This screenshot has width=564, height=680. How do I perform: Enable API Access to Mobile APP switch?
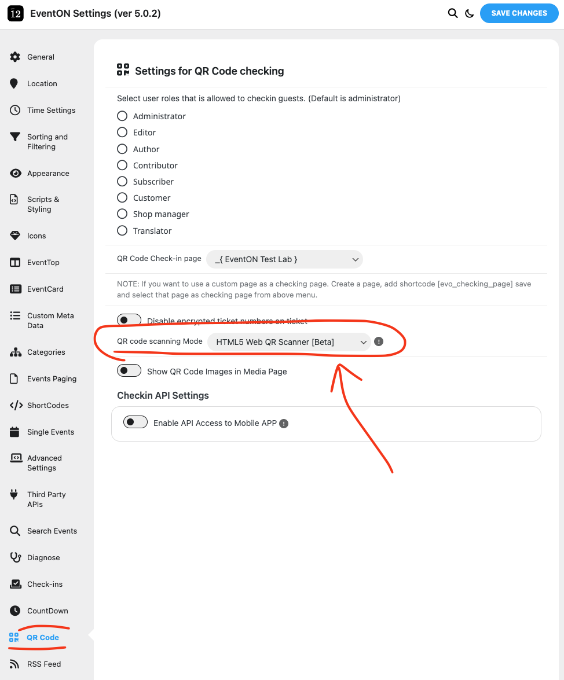tap(135, 422)
